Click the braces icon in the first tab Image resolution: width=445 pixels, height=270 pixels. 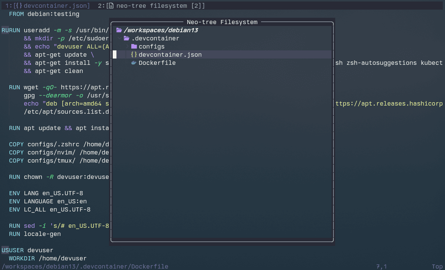click(19, 6)
